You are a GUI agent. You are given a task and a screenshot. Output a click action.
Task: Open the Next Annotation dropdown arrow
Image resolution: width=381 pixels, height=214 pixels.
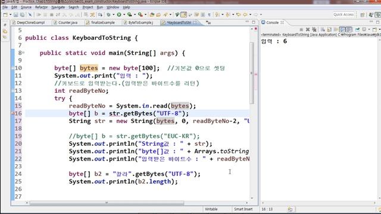pos(223,14)
